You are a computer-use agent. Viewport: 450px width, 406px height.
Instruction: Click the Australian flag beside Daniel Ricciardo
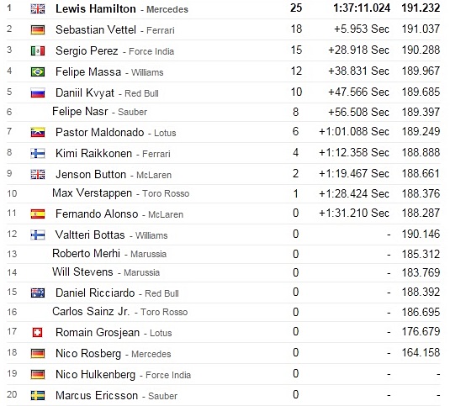pos(38,293)
